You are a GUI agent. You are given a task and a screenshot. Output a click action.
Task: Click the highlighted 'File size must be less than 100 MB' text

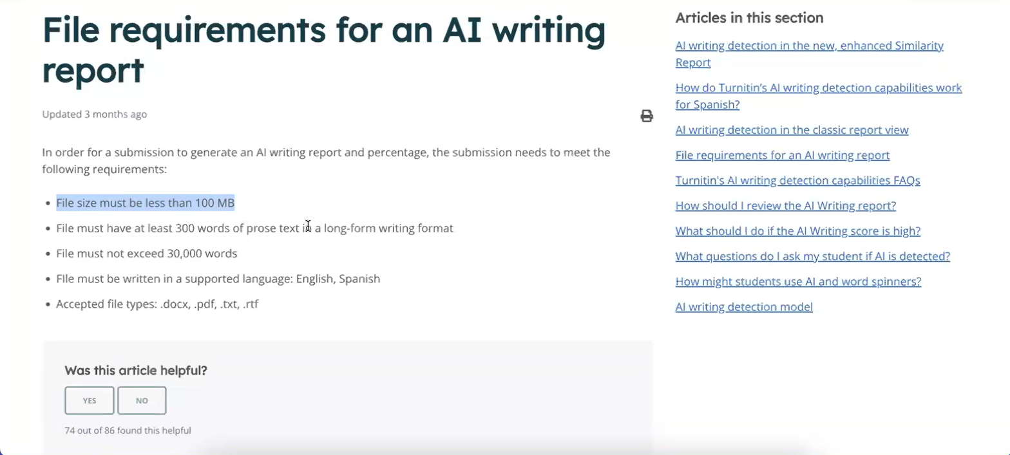click(145, 203)
